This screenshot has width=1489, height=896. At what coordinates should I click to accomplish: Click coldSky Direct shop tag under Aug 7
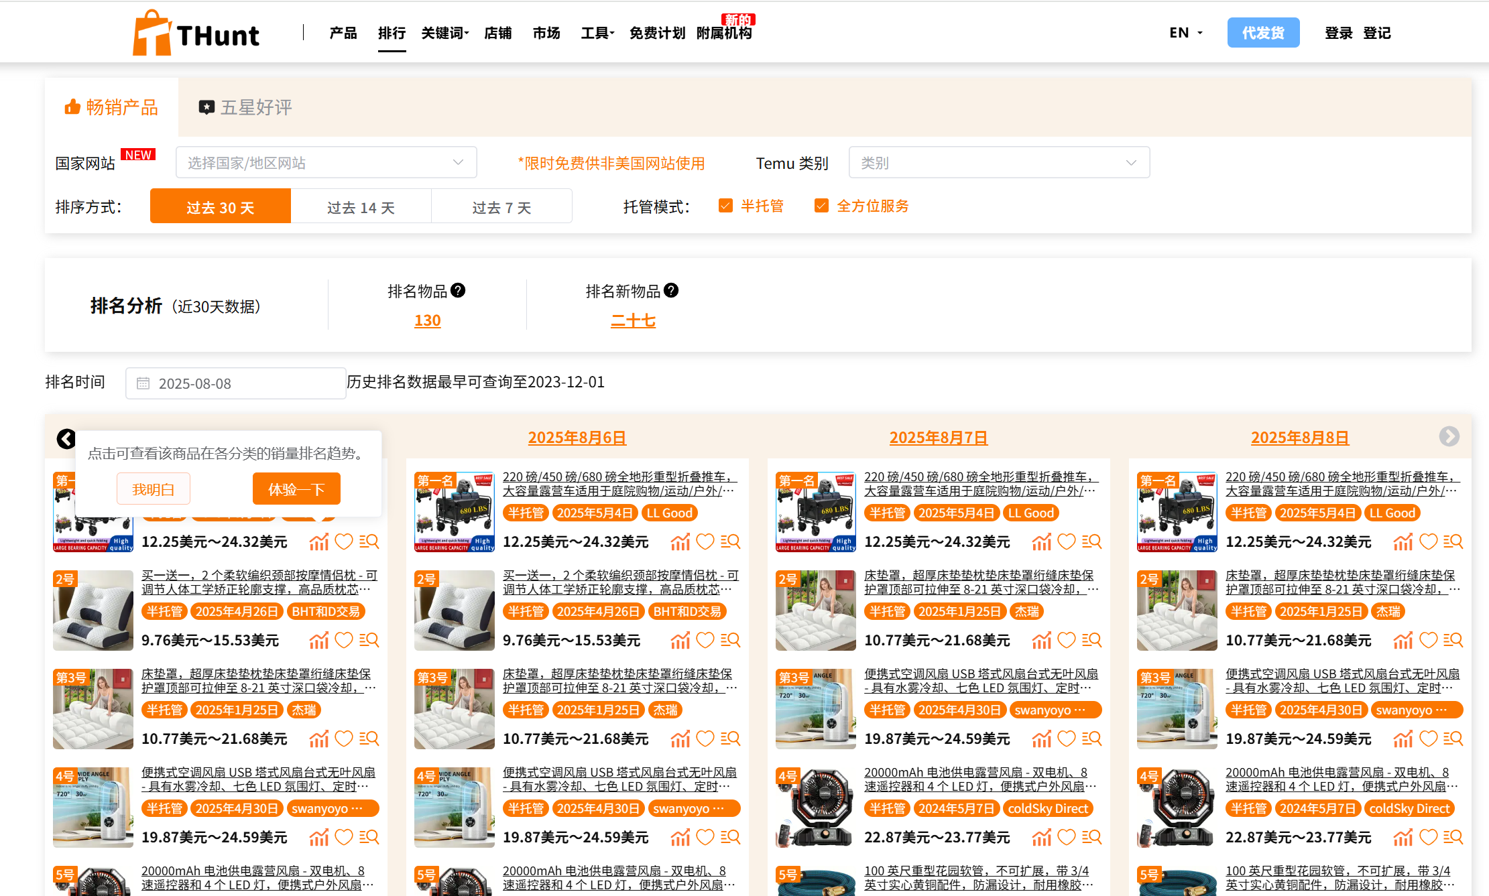coord(1048,809)
